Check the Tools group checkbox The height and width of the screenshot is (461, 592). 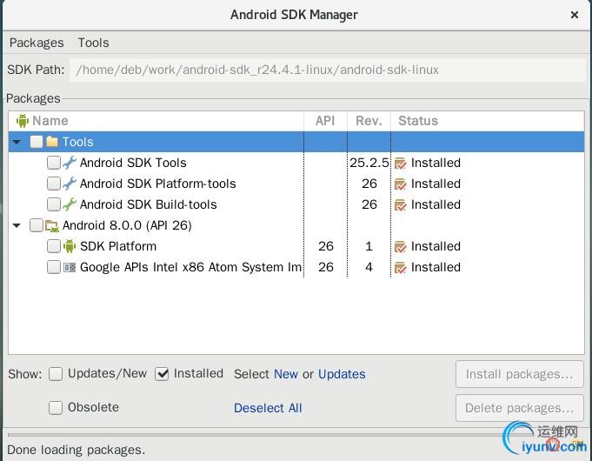click(x=37, y=142)
